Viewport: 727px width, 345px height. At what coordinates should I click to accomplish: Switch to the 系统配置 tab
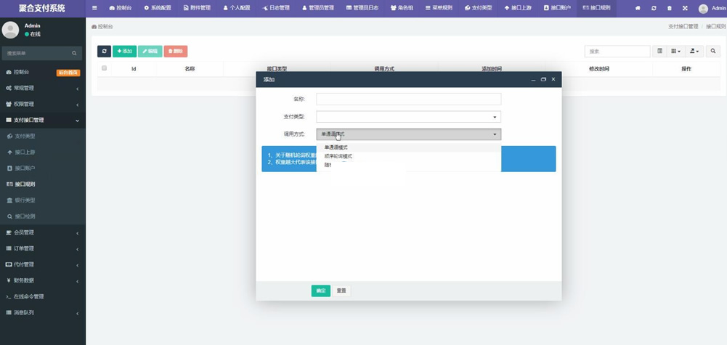tap(157, 8)
